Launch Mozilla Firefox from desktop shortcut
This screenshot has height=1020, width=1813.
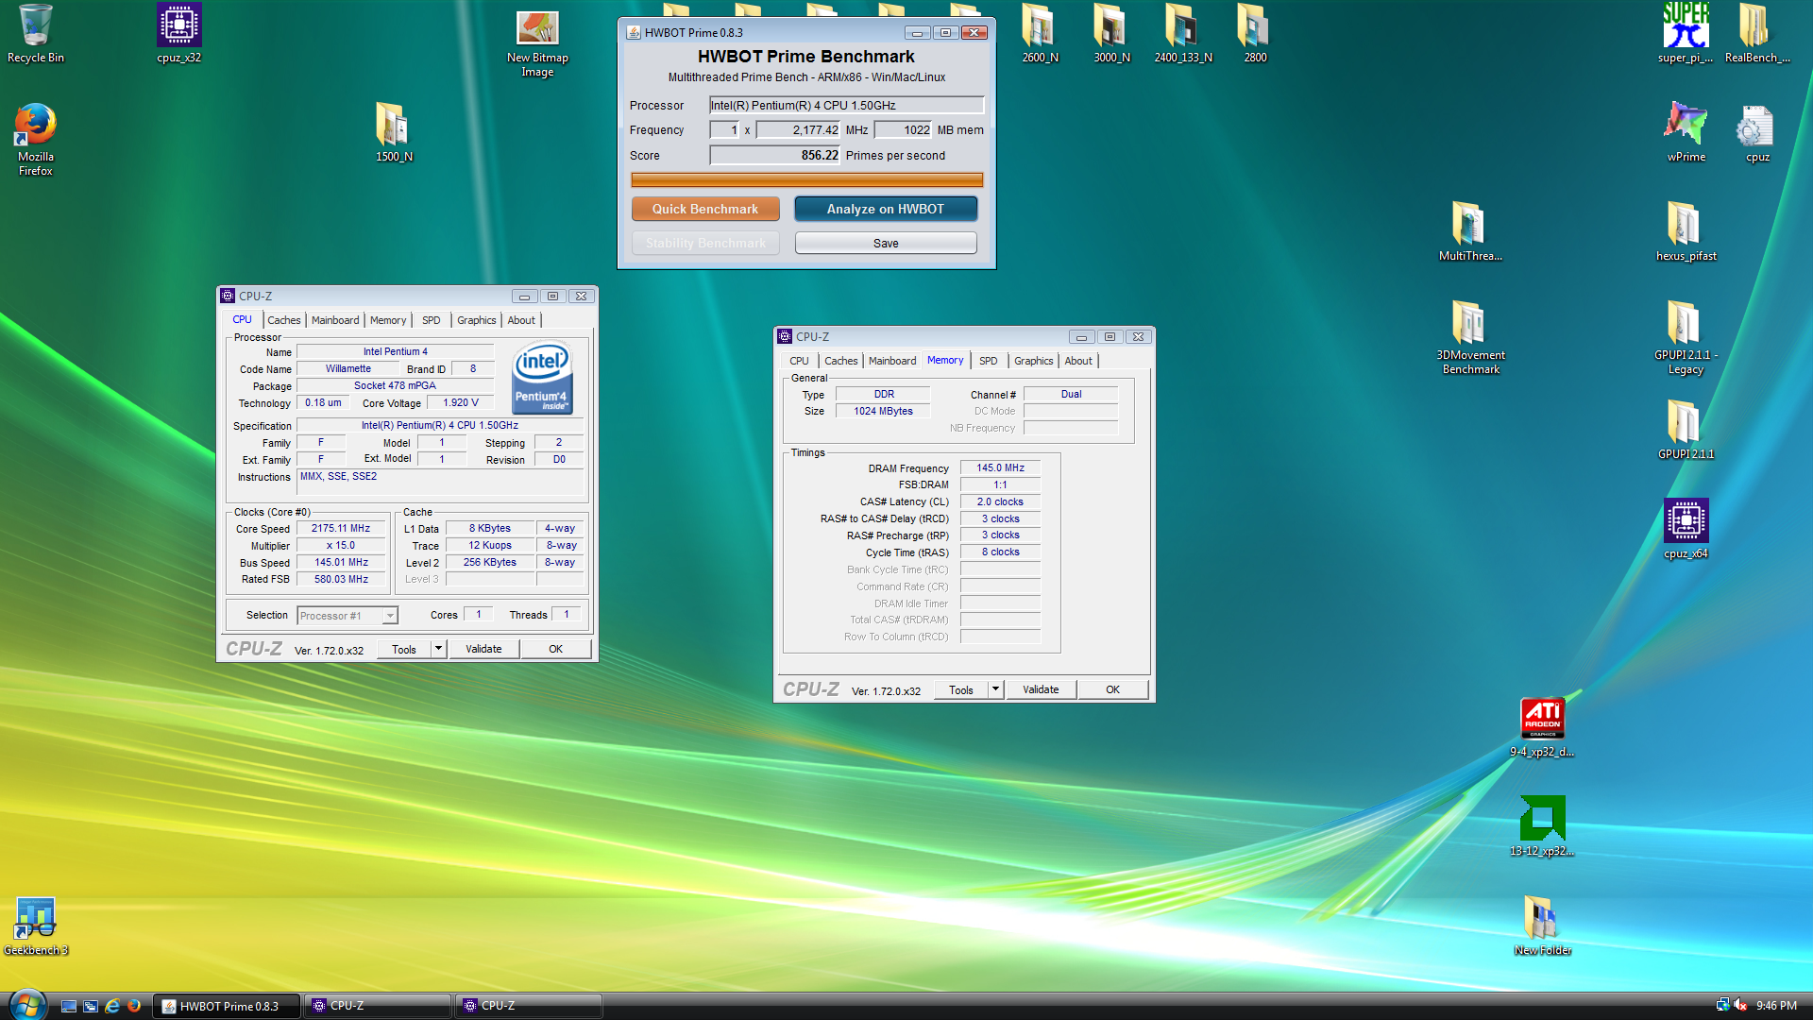36,140
